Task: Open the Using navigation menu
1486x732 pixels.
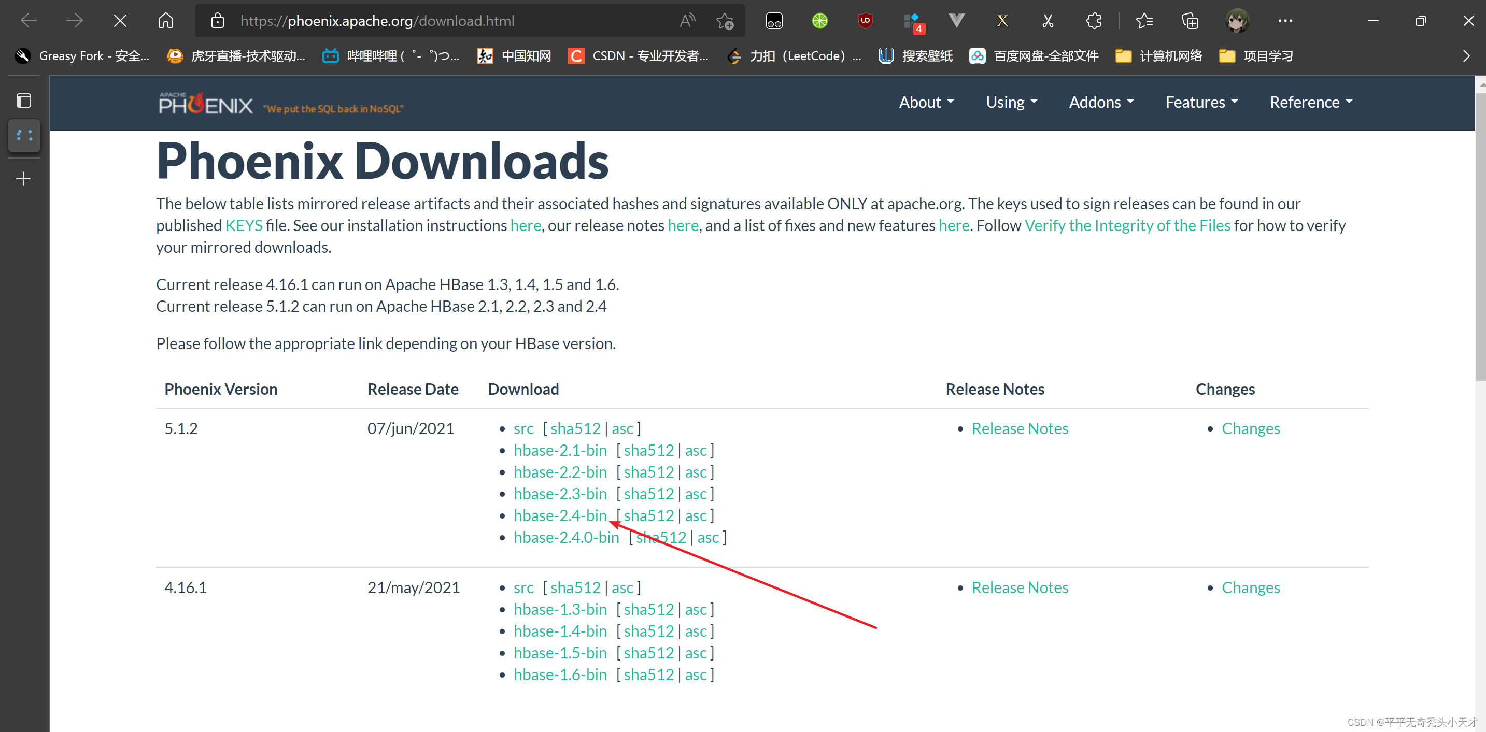Action: [1011, 102]
